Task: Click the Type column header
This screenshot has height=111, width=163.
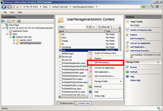Action: tap(111, 31)
